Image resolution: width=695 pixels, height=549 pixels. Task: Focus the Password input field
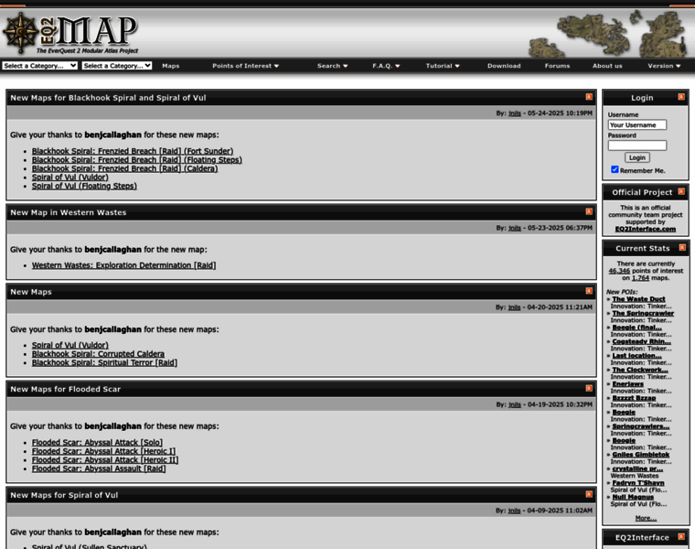(x=637, y=145)
